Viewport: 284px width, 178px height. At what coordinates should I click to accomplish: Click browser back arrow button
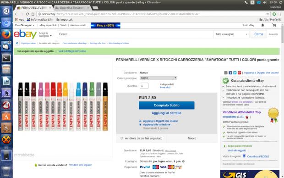point(16,14)
